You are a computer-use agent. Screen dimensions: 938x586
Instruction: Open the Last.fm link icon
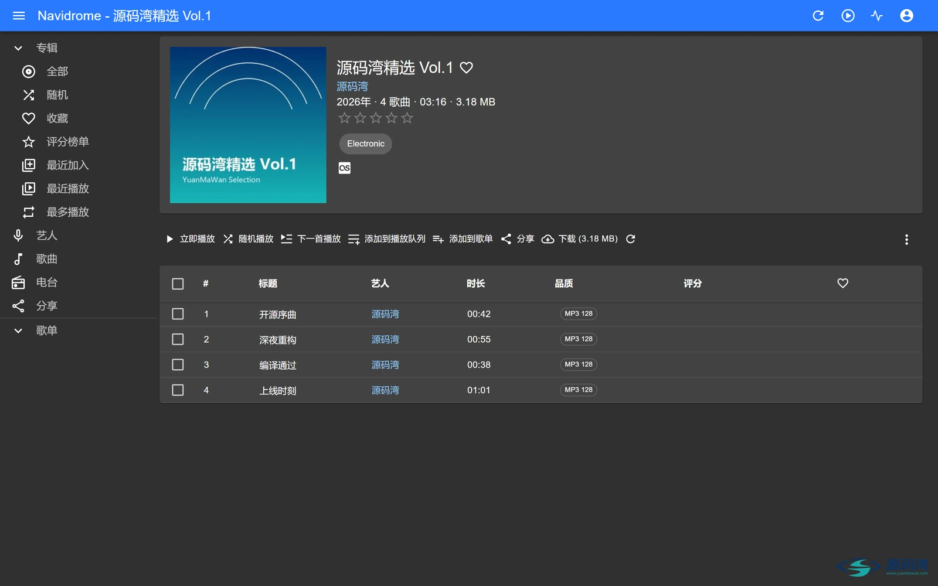[345, 168]
